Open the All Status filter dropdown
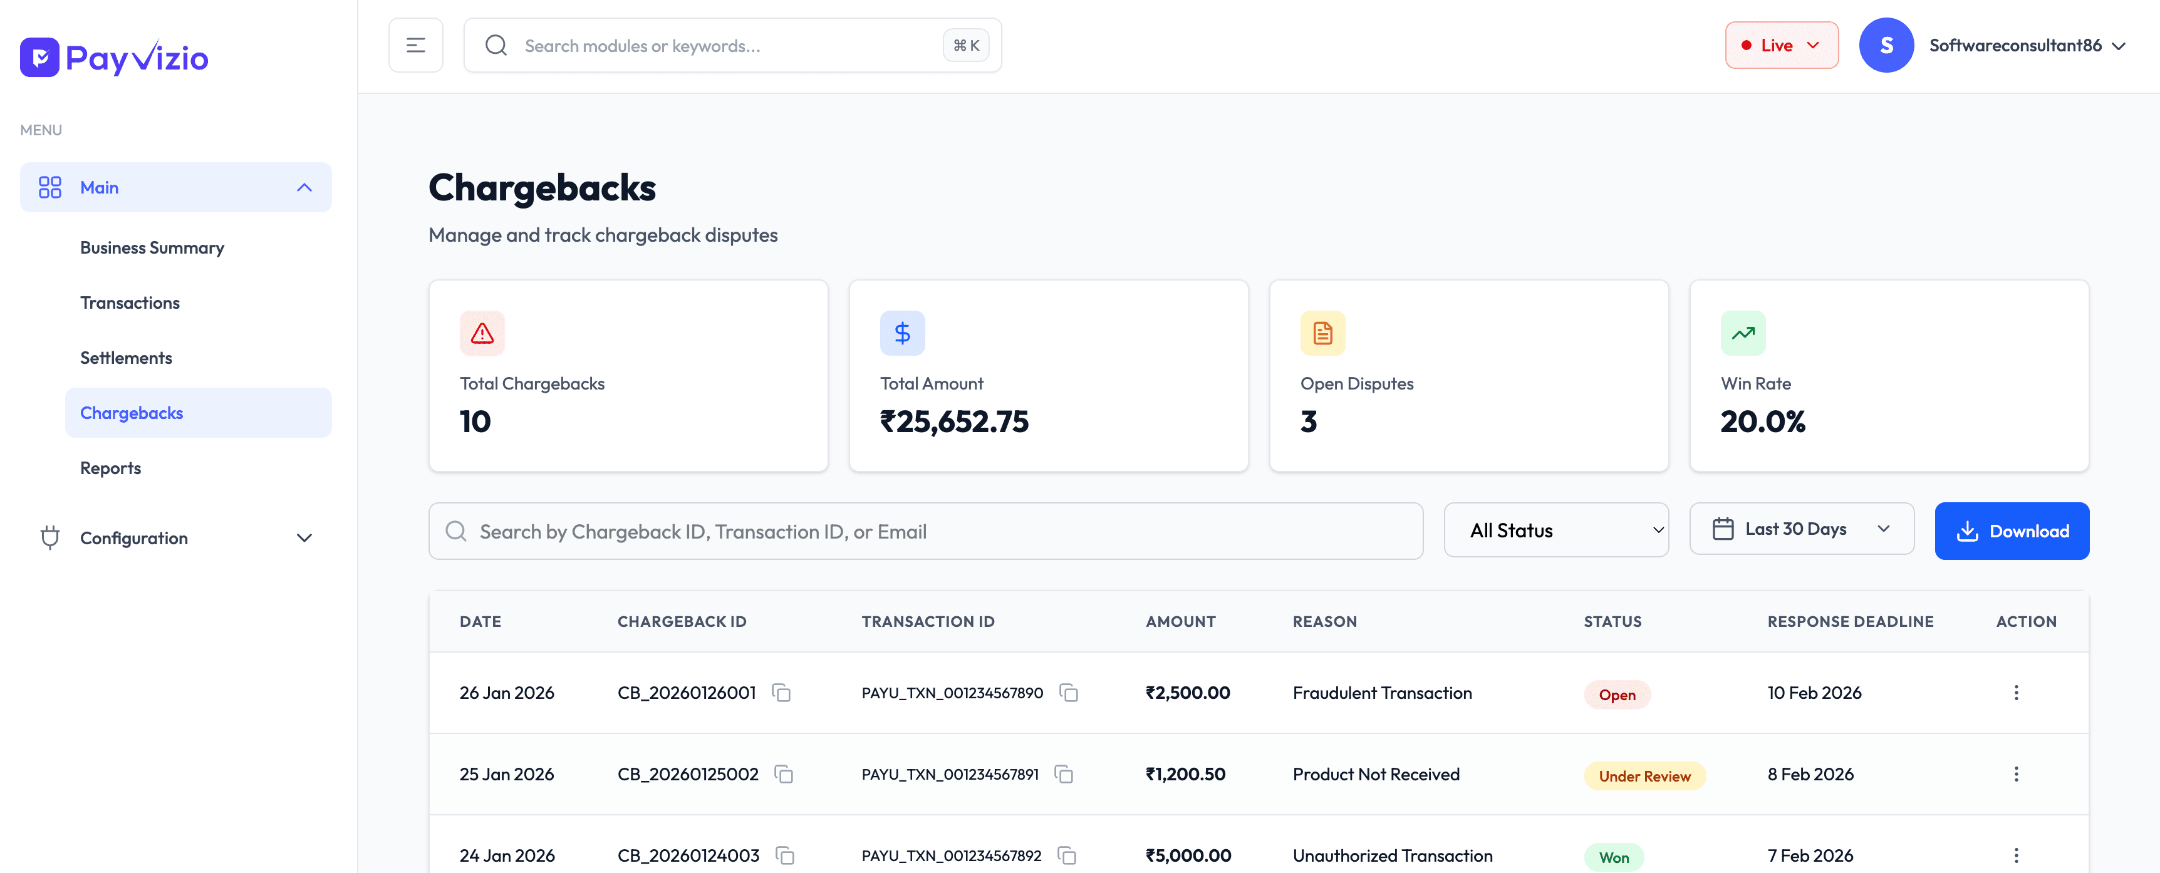 click(1556, 529)
